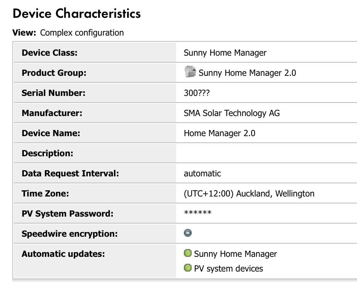This screenshot has width=357, height=287.
Task: Select the Device Characteristics heading
Action: click(77, 13)
